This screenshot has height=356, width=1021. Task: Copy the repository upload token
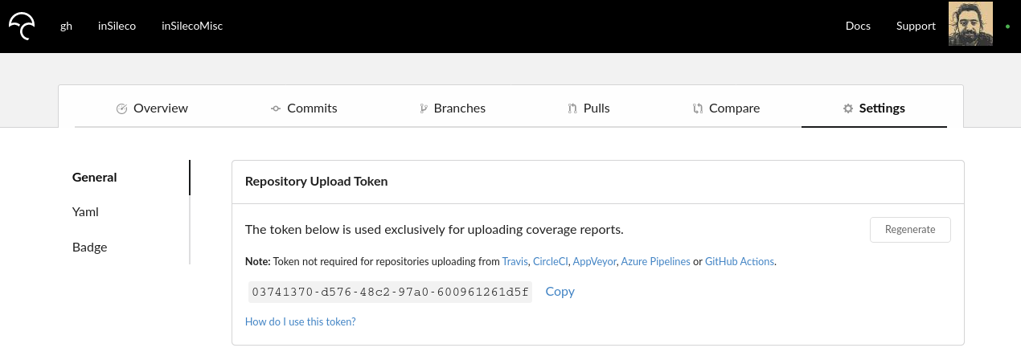[x=560, y=292]
